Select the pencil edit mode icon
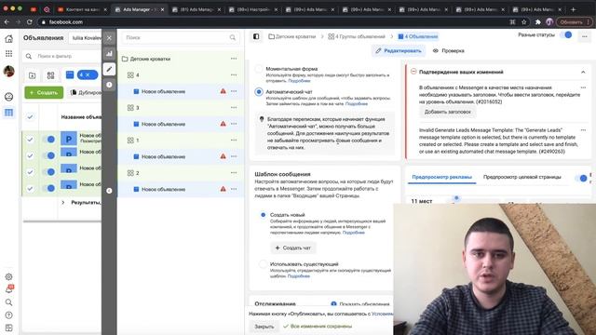Screen dimensions: 596x335 coord(109,69)
